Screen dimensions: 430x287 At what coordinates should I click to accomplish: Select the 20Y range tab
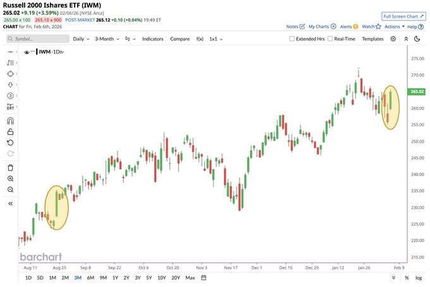point(176,278)
